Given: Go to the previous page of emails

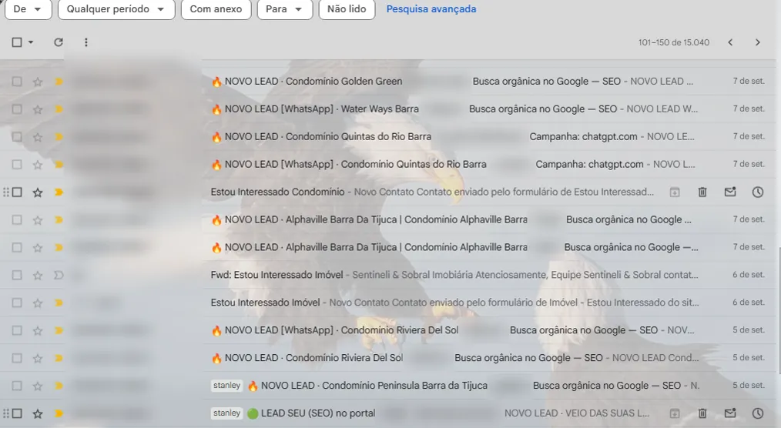Looking at the screenshot, I should 730,42.
